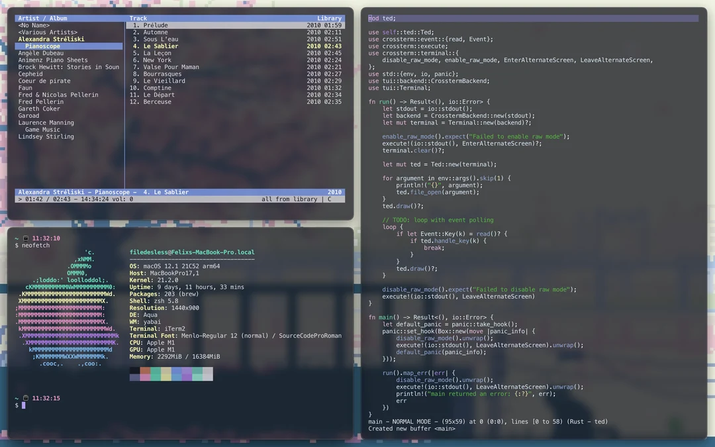Click the clock icon beside 11:32:15

(26, 398)
